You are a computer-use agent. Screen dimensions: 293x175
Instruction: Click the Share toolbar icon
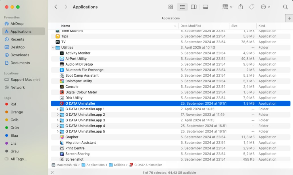pos(241,7)
